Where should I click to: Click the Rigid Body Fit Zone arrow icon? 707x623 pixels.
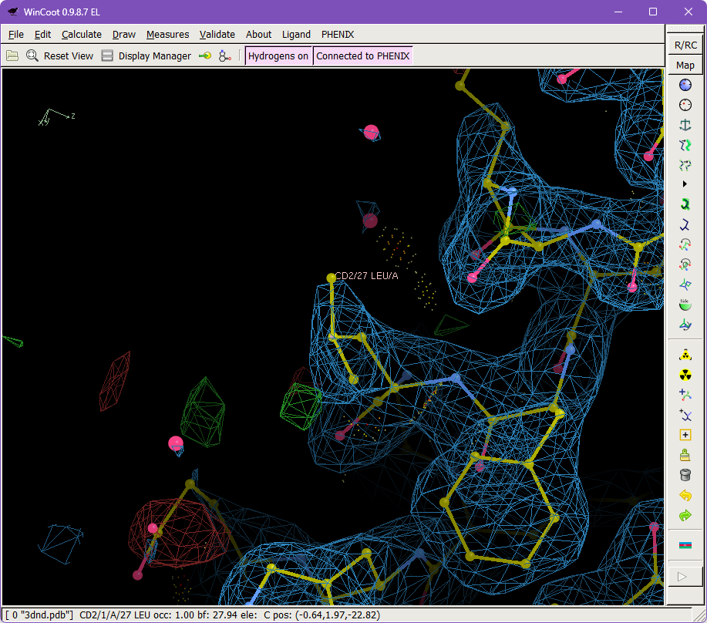click(685, 183)
